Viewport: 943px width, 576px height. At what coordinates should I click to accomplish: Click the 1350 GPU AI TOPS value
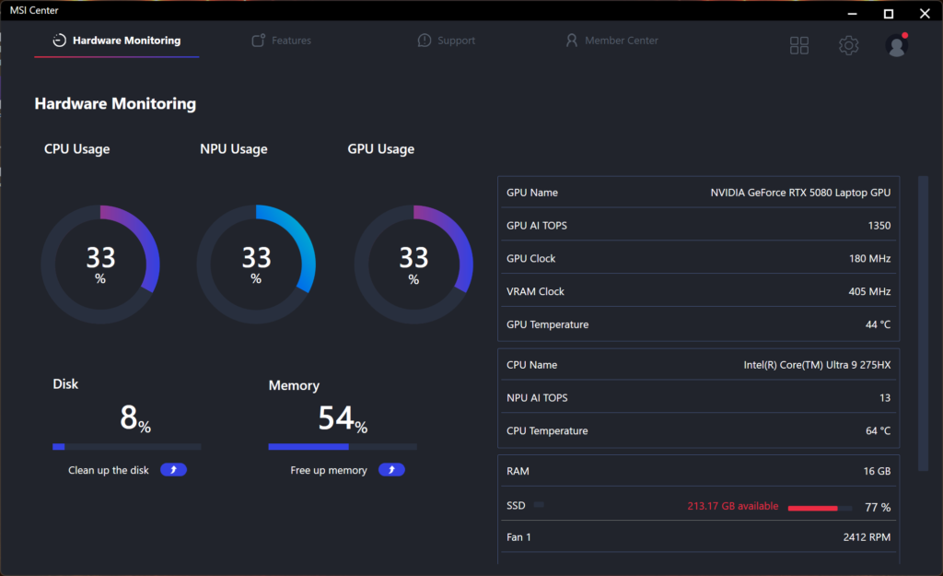click(879, 226)
